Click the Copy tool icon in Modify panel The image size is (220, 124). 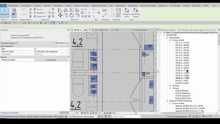(66, 15)
